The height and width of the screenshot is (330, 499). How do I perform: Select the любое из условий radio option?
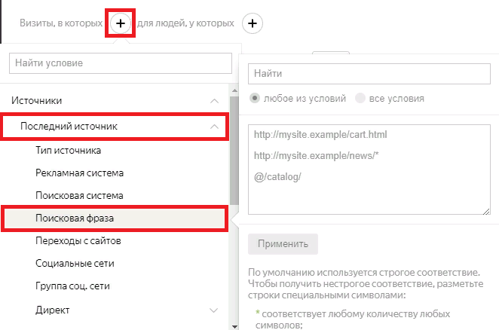click(x=255, y=98)
